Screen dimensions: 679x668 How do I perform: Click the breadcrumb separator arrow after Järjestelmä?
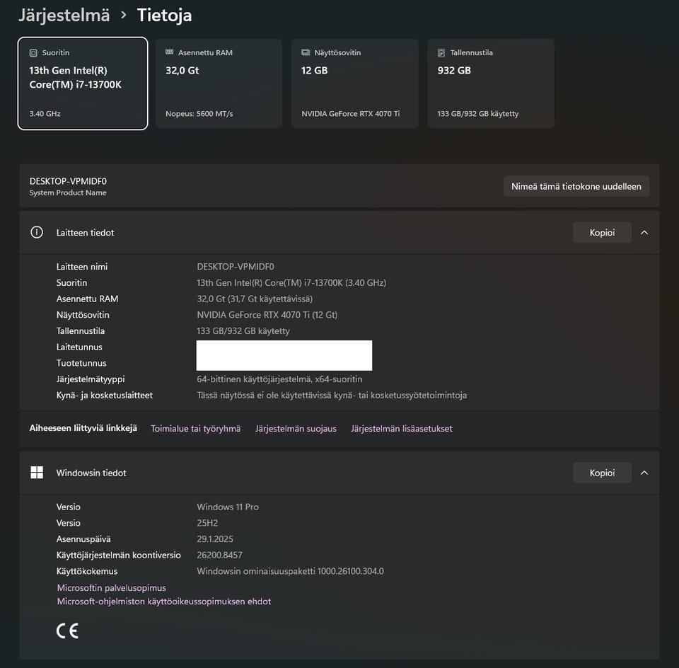point(124,15)
